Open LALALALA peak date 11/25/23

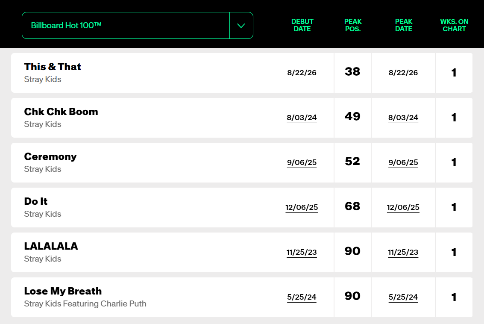[403, 252]
